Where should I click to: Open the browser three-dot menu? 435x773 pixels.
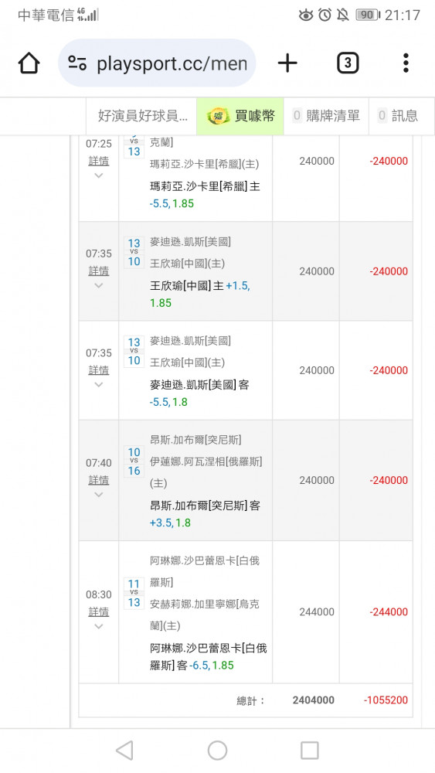406,63
